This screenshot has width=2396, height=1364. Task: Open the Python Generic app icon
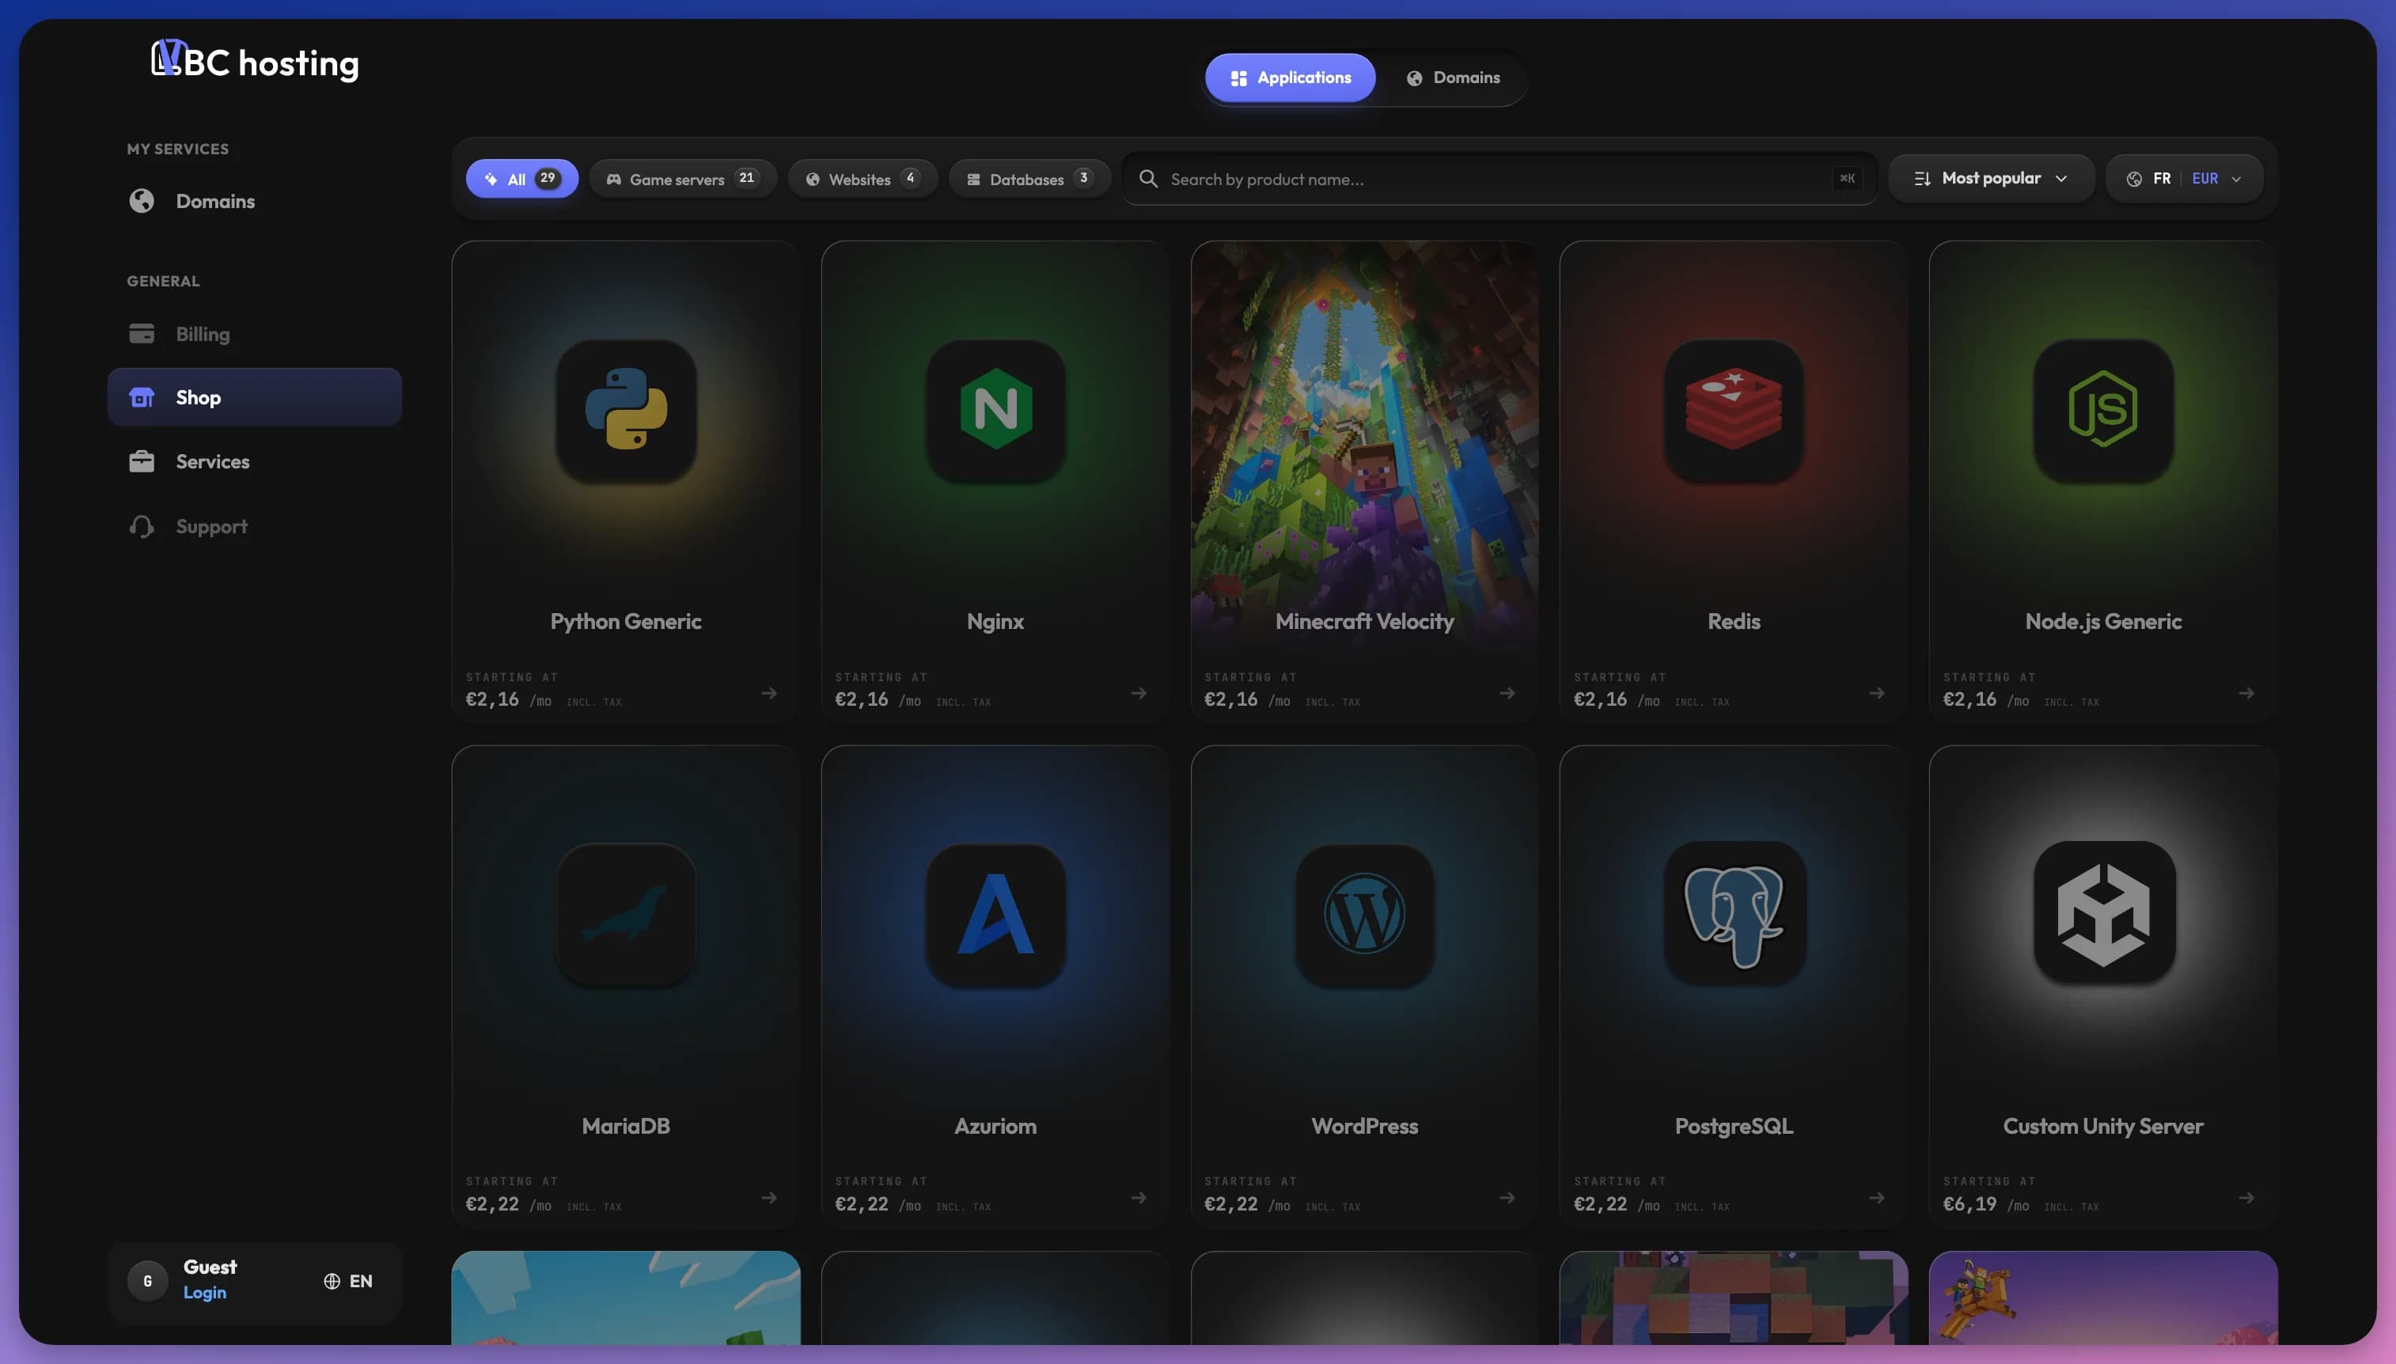click(626, 411)
